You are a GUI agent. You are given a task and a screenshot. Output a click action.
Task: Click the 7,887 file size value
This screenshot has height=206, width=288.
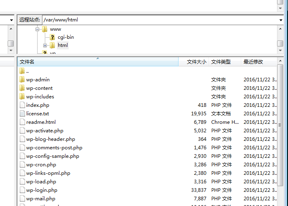click(x=200, y=199)
